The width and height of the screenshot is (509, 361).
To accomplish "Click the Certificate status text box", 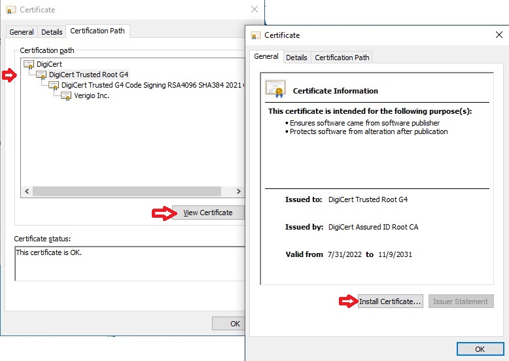I will tap(130, 264).
